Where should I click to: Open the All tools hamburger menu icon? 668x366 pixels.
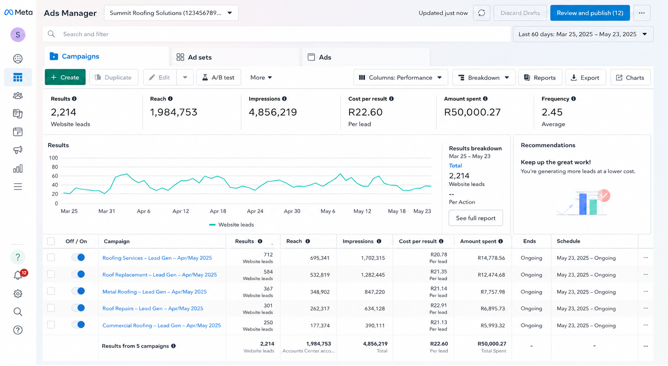click(x=18, y=186)
